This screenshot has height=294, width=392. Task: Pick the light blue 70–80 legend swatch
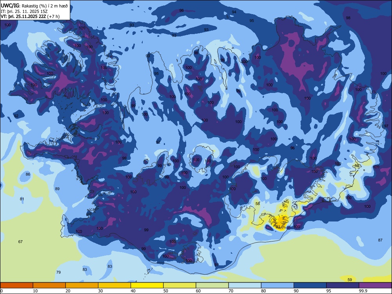pos(245,285)
